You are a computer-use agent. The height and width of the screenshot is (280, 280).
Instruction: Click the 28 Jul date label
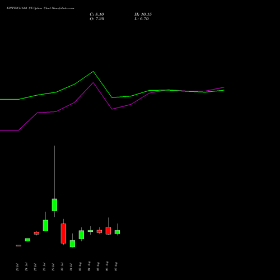coord(44,267)
